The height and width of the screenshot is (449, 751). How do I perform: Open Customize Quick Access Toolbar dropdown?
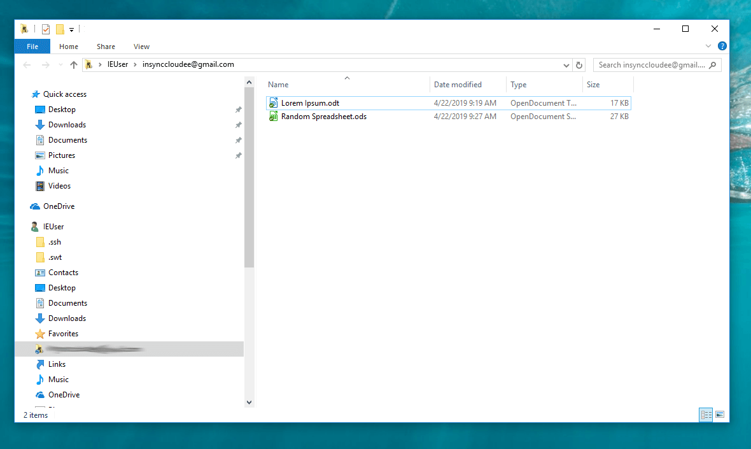tap(72, 29)
